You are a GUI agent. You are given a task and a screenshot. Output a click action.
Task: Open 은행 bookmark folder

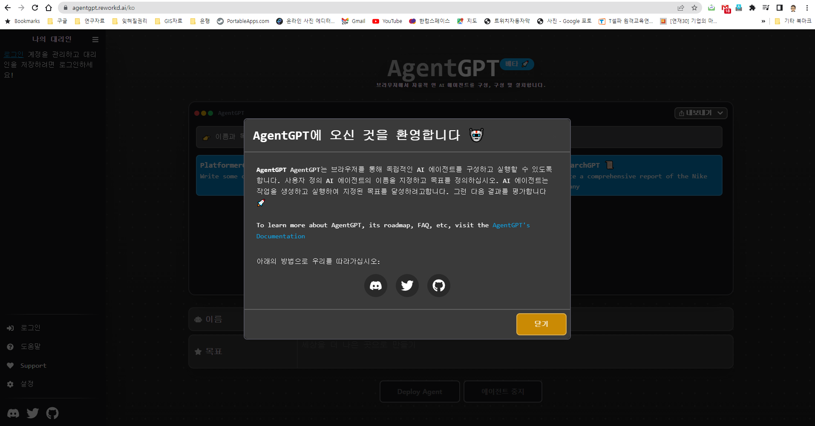200,21
